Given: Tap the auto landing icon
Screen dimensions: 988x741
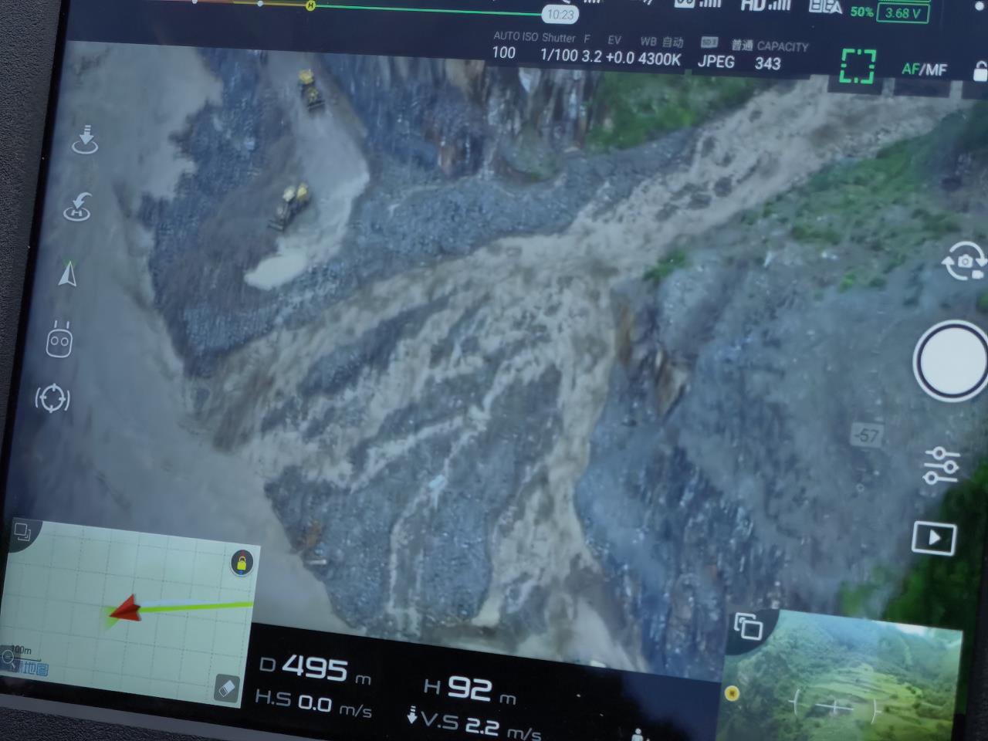Looking at the screenshot, I should coord(85,139).
